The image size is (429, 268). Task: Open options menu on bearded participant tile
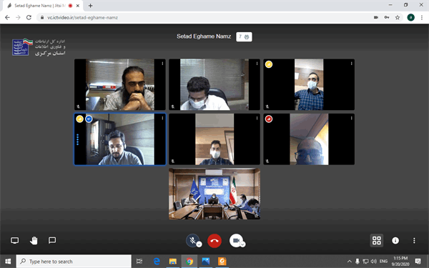pyautogui.click(x=162, y=64)
